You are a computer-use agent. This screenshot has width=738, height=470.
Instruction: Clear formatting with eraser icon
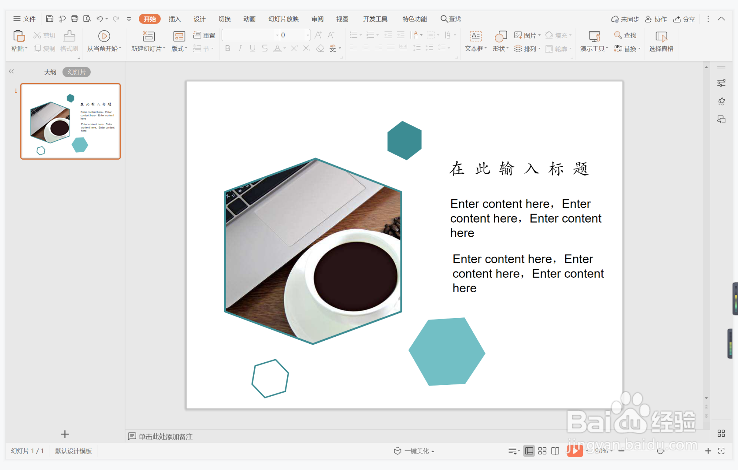[320, 48]
